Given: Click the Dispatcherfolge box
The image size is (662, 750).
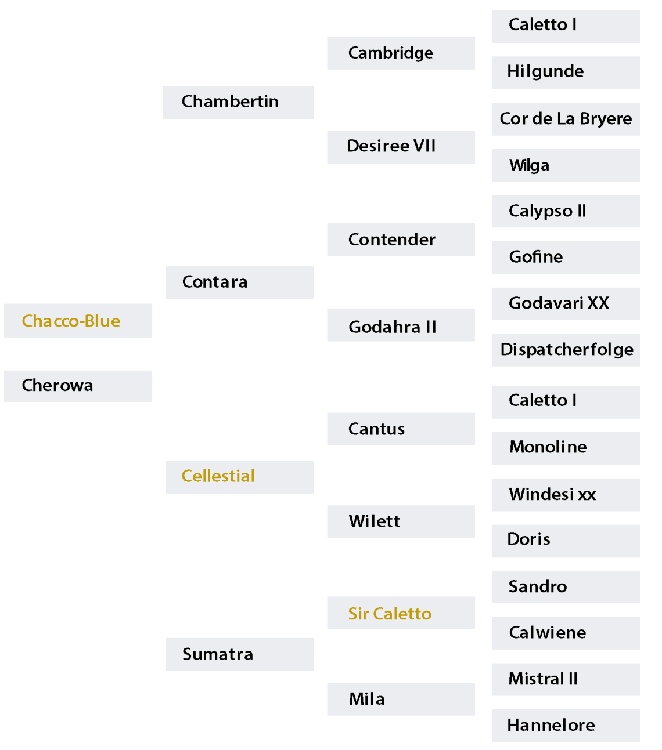Looking at the screenshot, I should [567, 350].
